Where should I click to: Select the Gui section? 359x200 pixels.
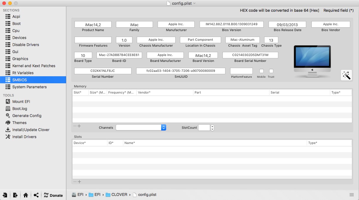(x=33, y=52)
